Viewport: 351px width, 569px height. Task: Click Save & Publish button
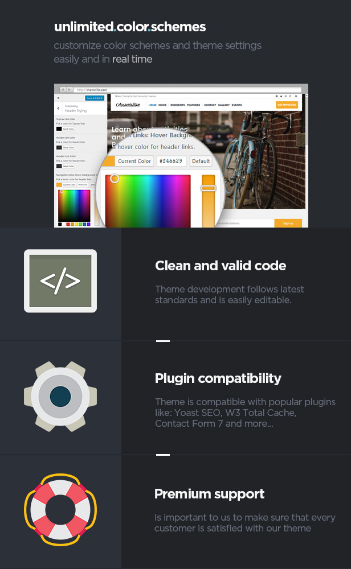pos(95,98)
